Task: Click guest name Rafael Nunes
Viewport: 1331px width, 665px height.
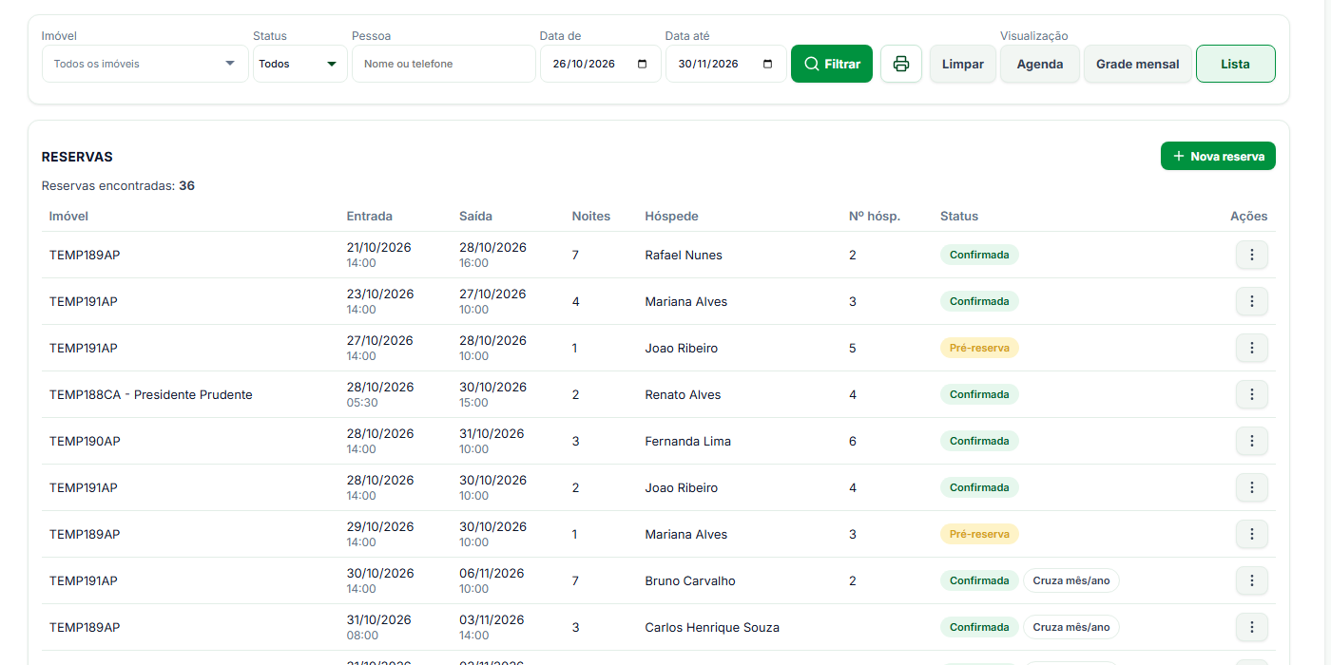Action: coord(684,255)
